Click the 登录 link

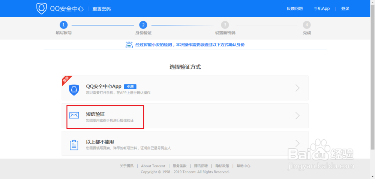tap(345, 9)
